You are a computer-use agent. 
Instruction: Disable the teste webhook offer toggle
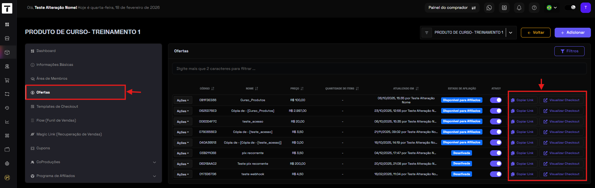pos(496,174)
